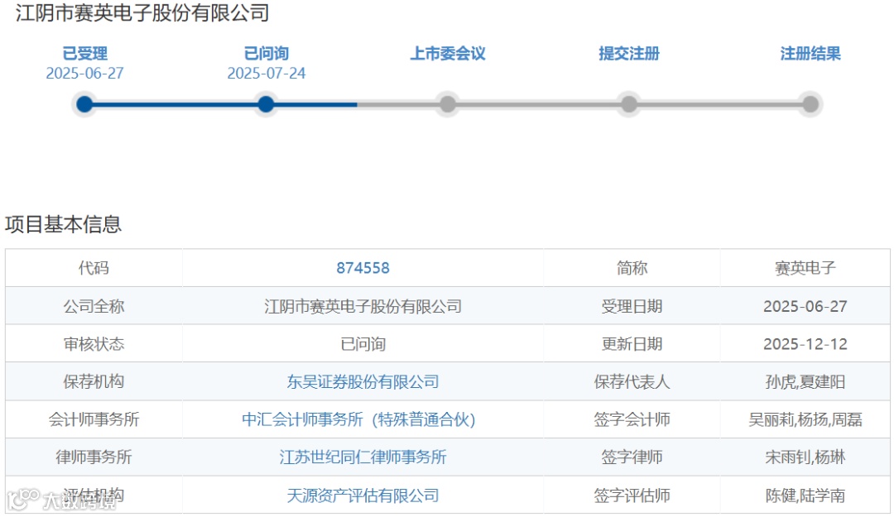The height and width of the screenshot is (517, 894).
Task: Open 江苏世纪同仁律师事务所 law firm link
Action: click(x=363, y=457)
